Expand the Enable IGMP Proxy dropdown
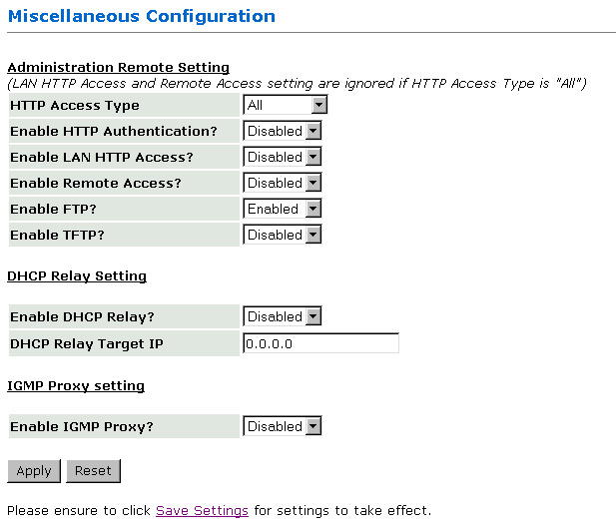 point(283,426)
